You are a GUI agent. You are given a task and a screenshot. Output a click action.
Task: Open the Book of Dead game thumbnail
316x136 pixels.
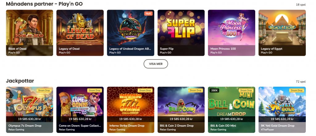pos(29,33)
